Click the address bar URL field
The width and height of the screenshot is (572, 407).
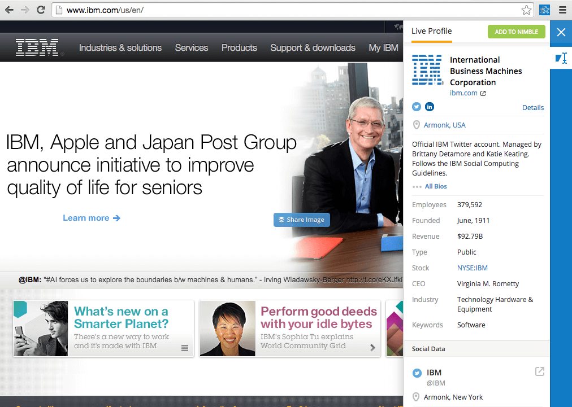click(292, 10)
